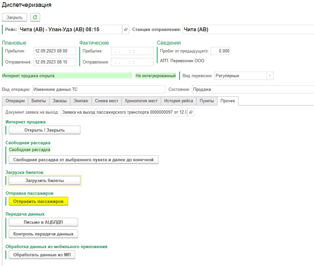This screenshot has width=314, height=266.
Task: Open the Рейс field link icon
Action: point(126,30)
